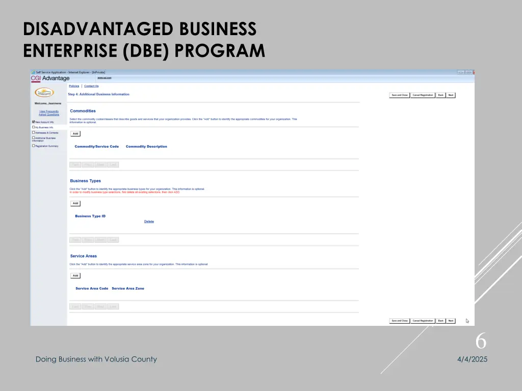Image resolution: width=522 pixels, height=391 pixels.
Task: Click Last pager button under Commodities table
Action: click(113, 164)
